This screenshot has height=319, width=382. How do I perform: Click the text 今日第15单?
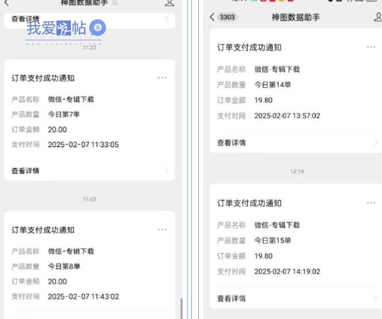click(273, 240)
